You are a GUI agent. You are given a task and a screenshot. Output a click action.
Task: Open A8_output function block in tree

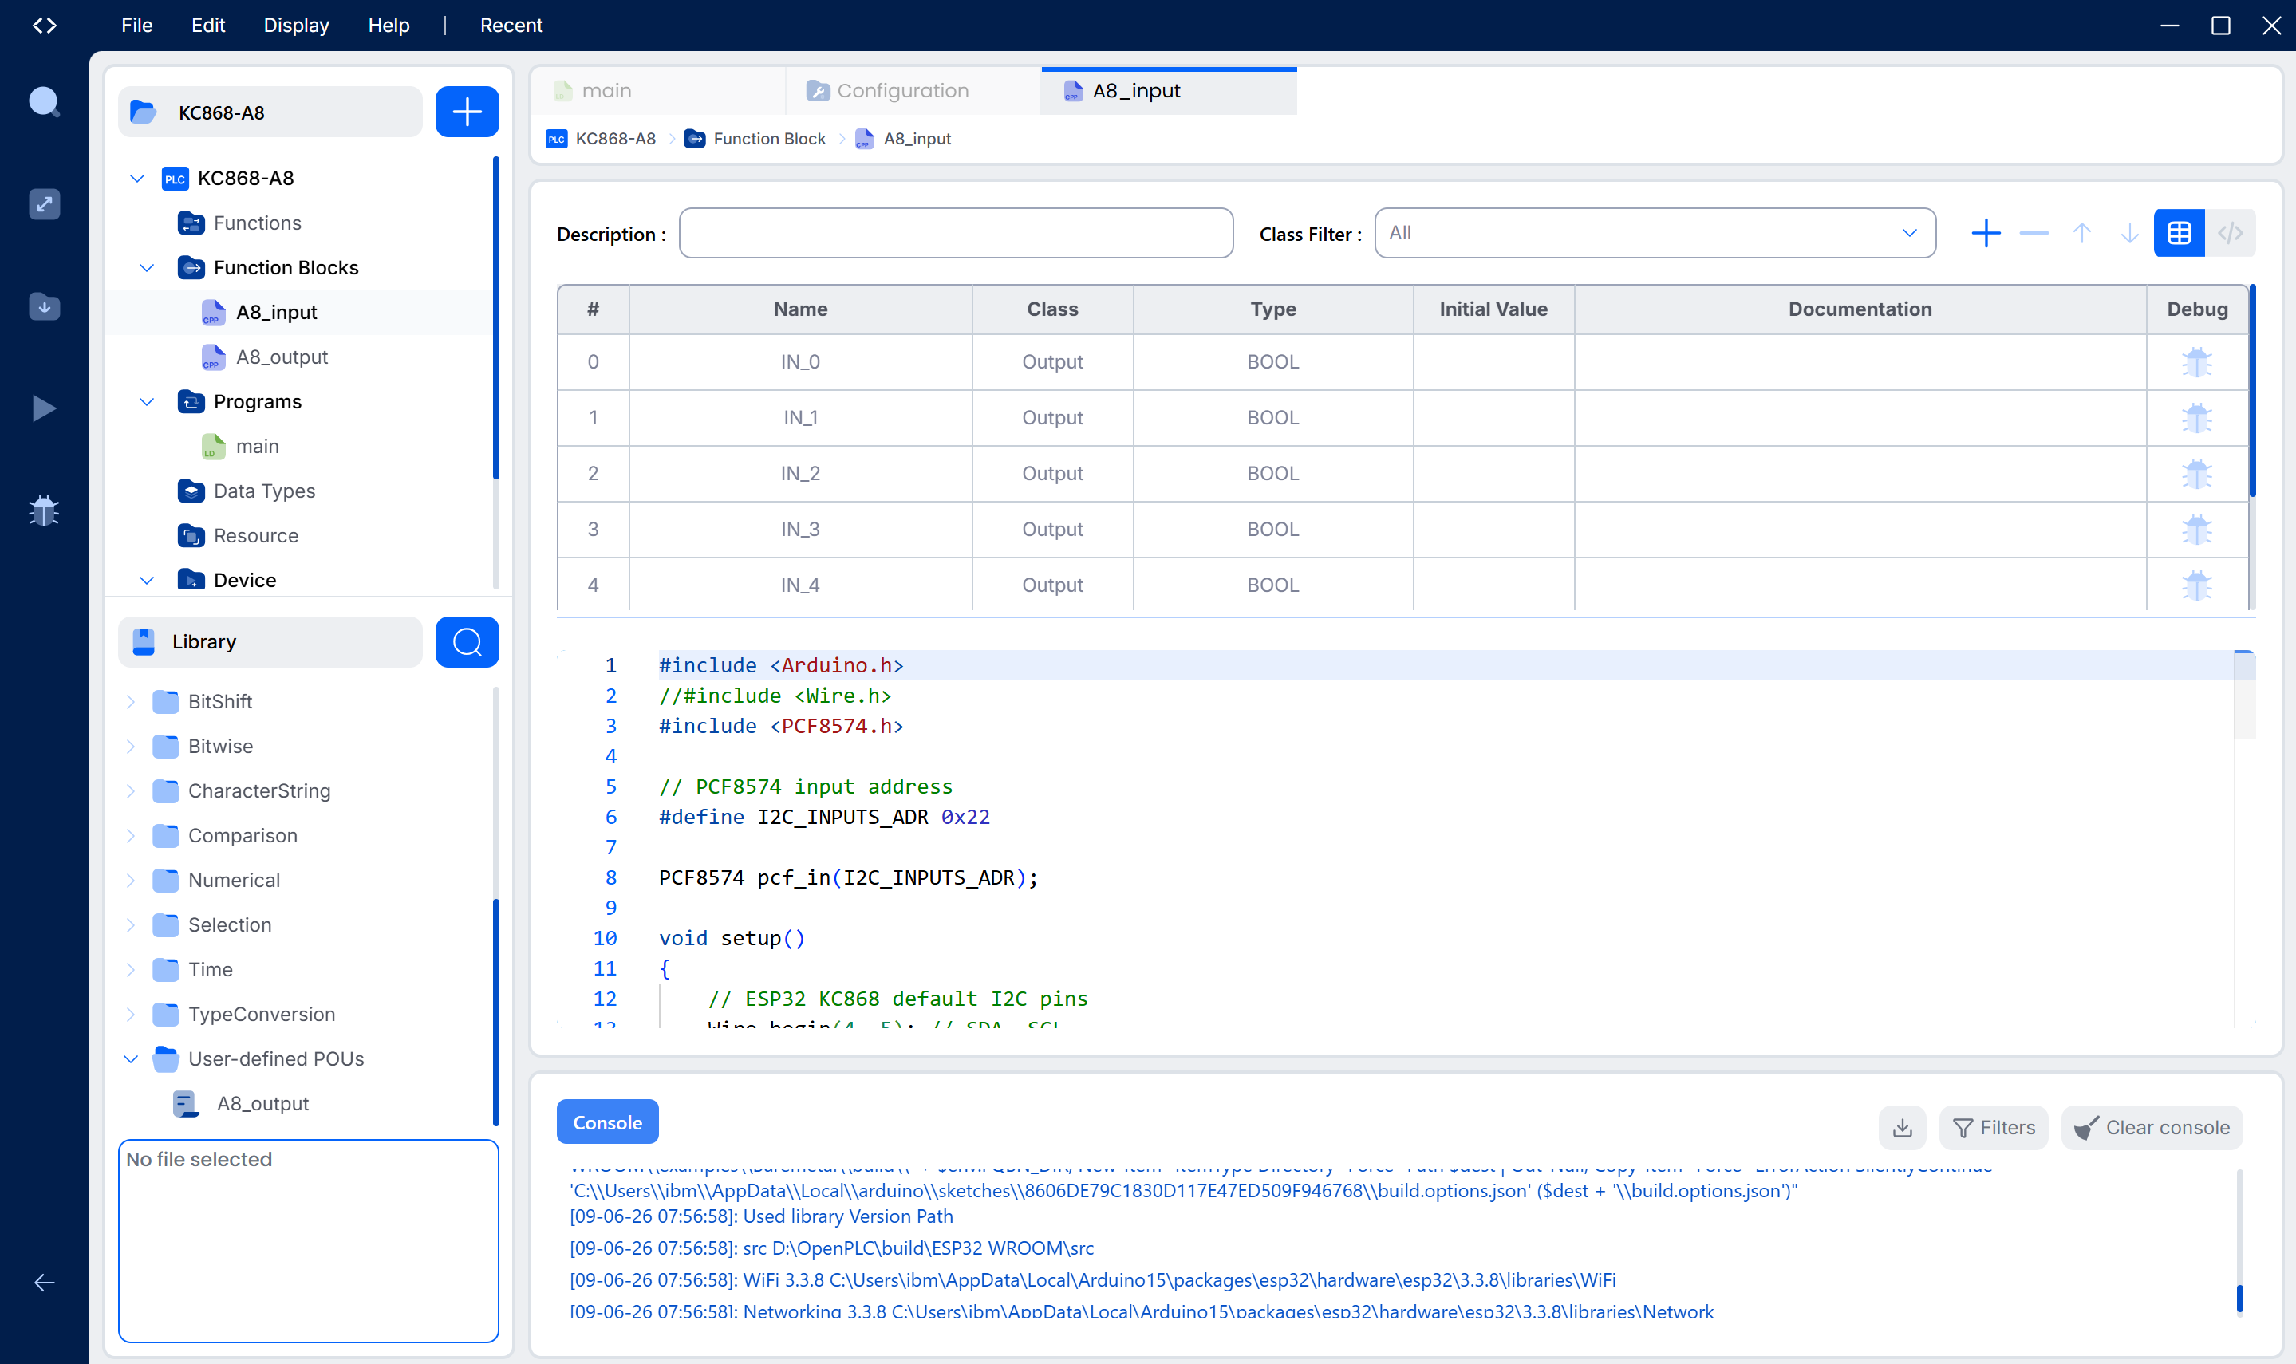282,357
